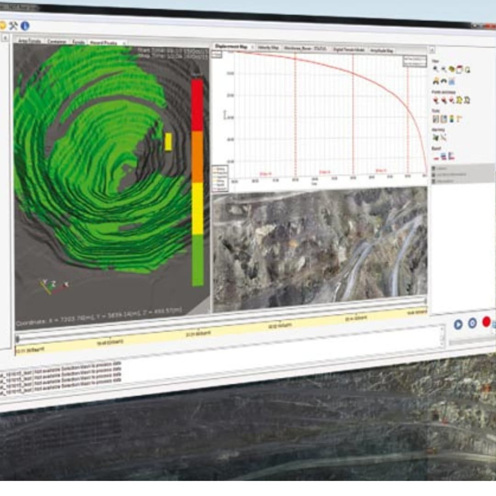Click the red segment of the hazard color scale

point(197,105)
